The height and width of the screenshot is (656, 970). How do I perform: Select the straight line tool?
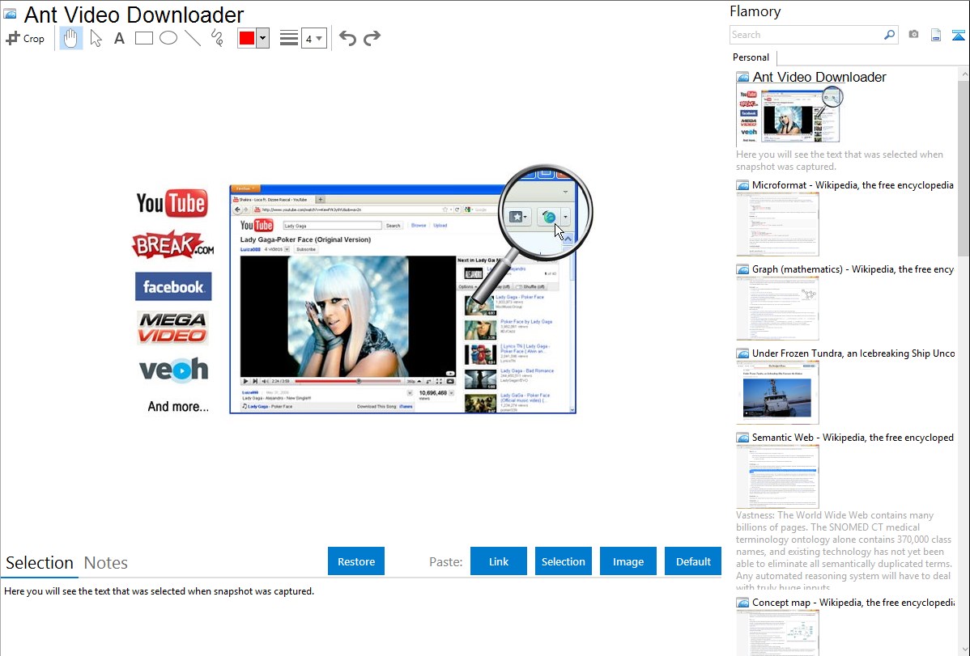pos(193,38)
